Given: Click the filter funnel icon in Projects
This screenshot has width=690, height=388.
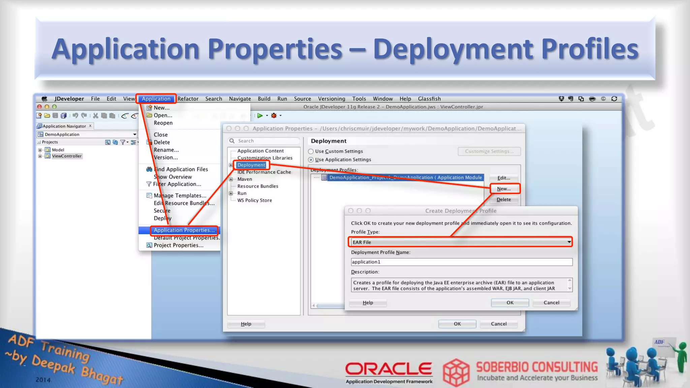Looking at the screenshot, I should pos(123,142).
